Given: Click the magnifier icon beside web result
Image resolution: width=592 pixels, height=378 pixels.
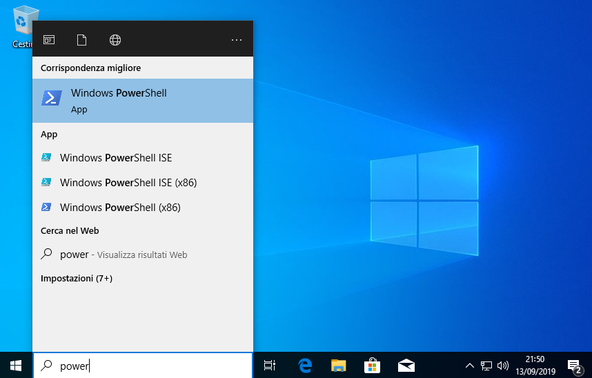Looking at the screenshot, I should tap(46, 254).
